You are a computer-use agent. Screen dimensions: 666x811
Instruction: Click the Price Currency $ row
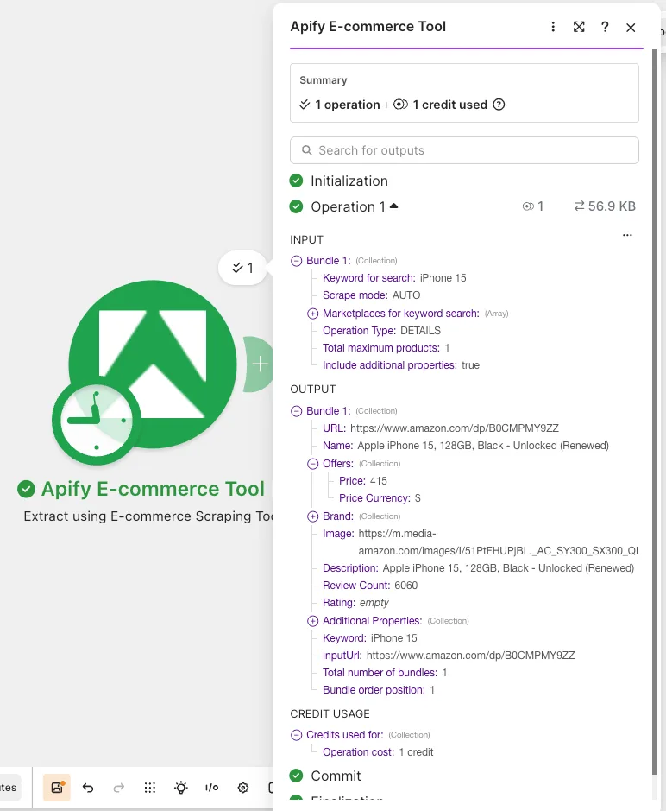coord(380,498)
